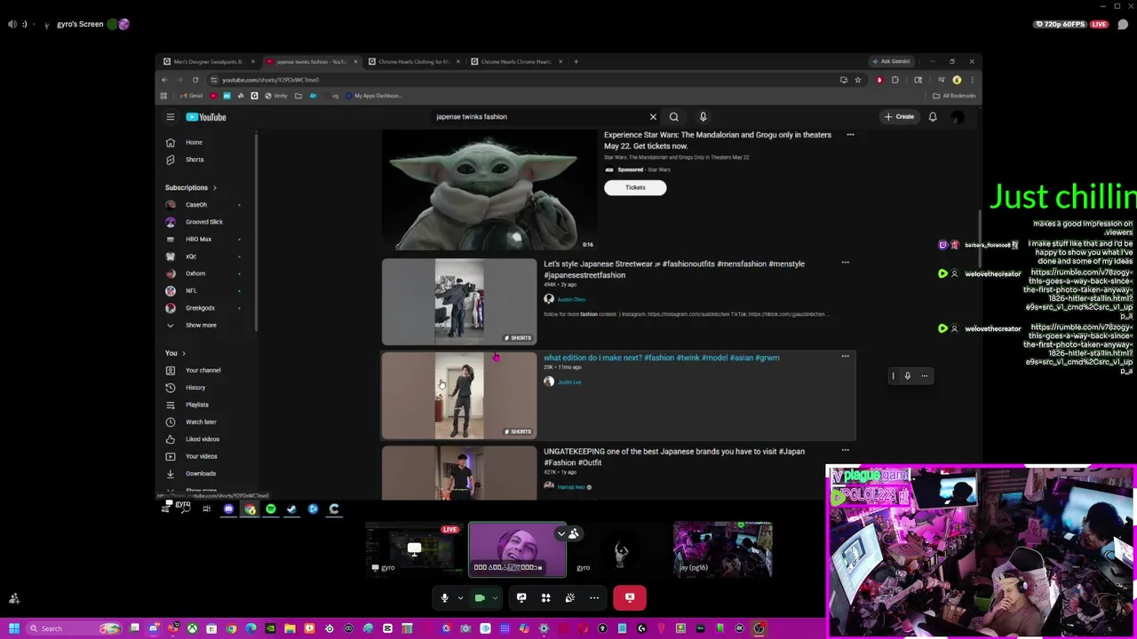Open YouTube notifications bell
Image resolution: width=1137 pixels, height=639 pixels.
(x=933, y=117)
